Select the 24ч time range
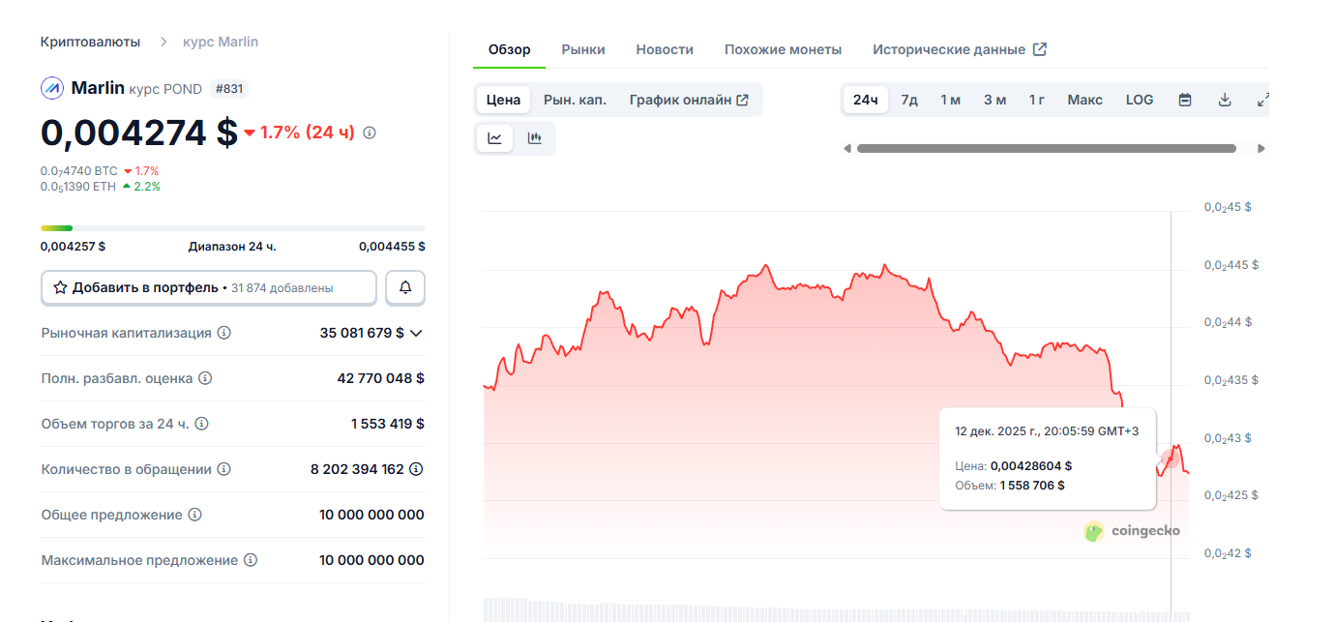This screenshot has height=622, width=1334. pos(866,100)
